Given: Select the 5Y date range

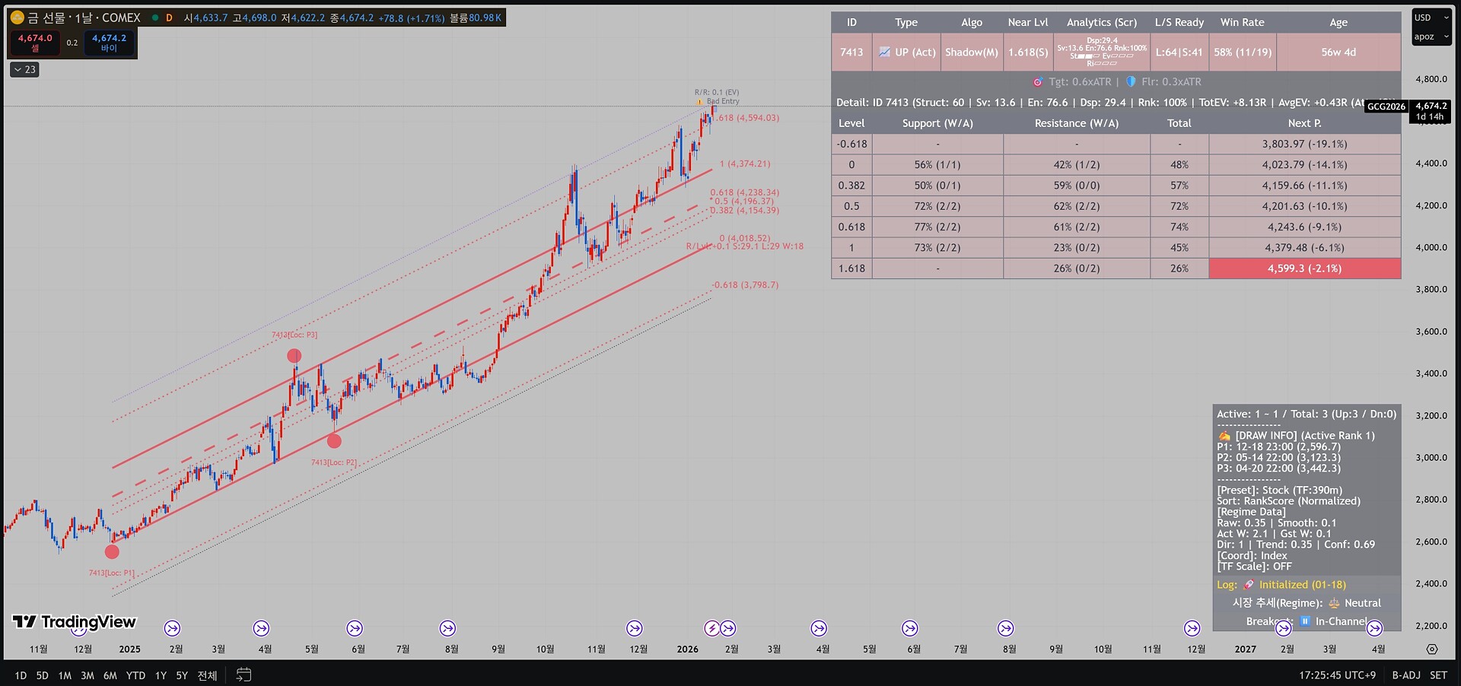Looking at the screenshot, I should [x=182, y=675].
